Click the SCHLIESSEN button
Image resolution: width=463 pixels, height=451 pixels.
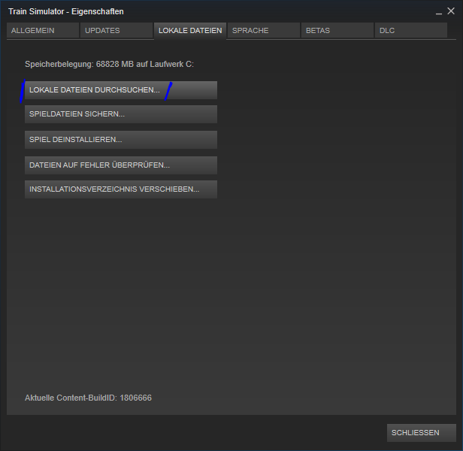422,433
